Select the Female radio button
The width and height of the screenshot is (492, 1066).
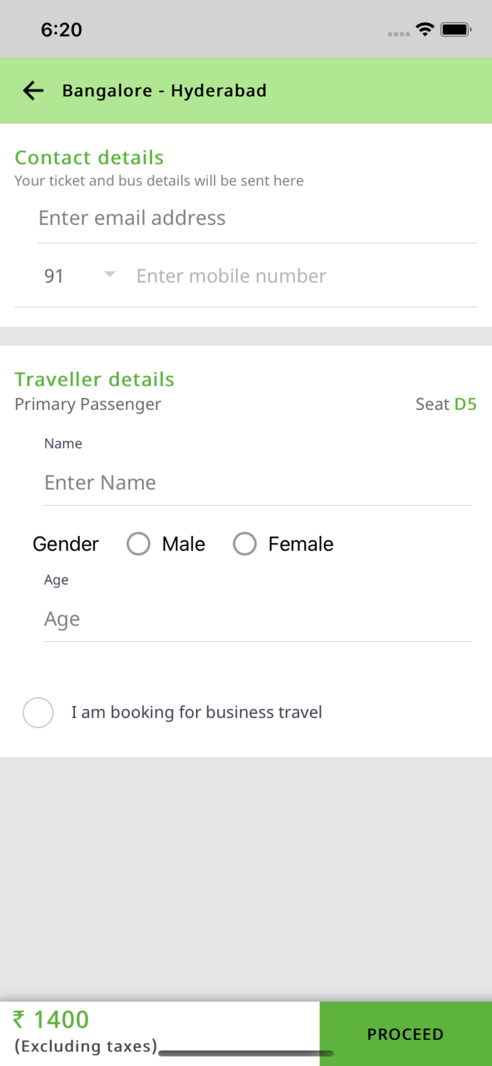pos(245,544)
